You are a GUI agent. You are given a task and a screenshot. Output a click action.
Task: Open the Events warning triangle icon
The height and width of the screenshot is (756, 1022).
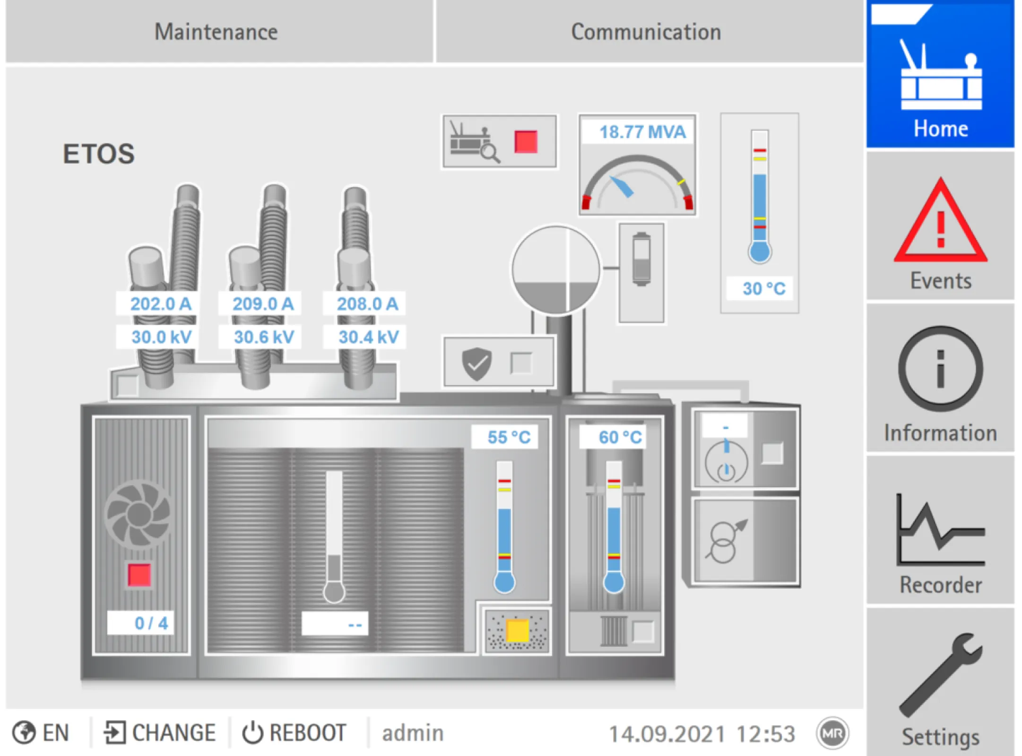click(940, 222)
